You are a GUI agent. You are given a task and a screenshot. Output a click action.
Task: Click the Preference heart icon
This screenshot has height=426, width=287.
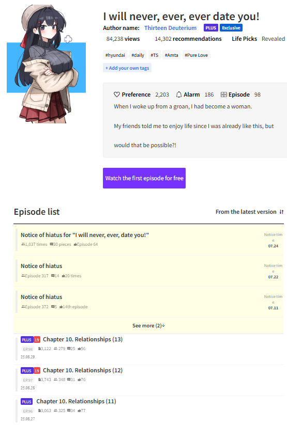117,94
